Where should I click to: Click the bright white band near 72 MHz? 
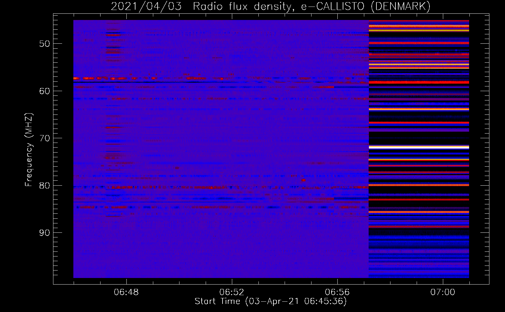[419, 147]
